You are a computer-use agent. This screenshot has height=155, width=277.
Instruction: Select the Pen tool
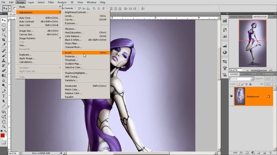(4, 91)
